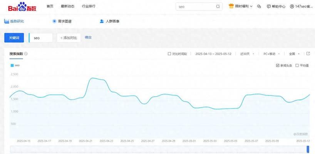
Task: Click the 2,500 y-axis label
Action: pyautogui.click(x=14, y=74)
